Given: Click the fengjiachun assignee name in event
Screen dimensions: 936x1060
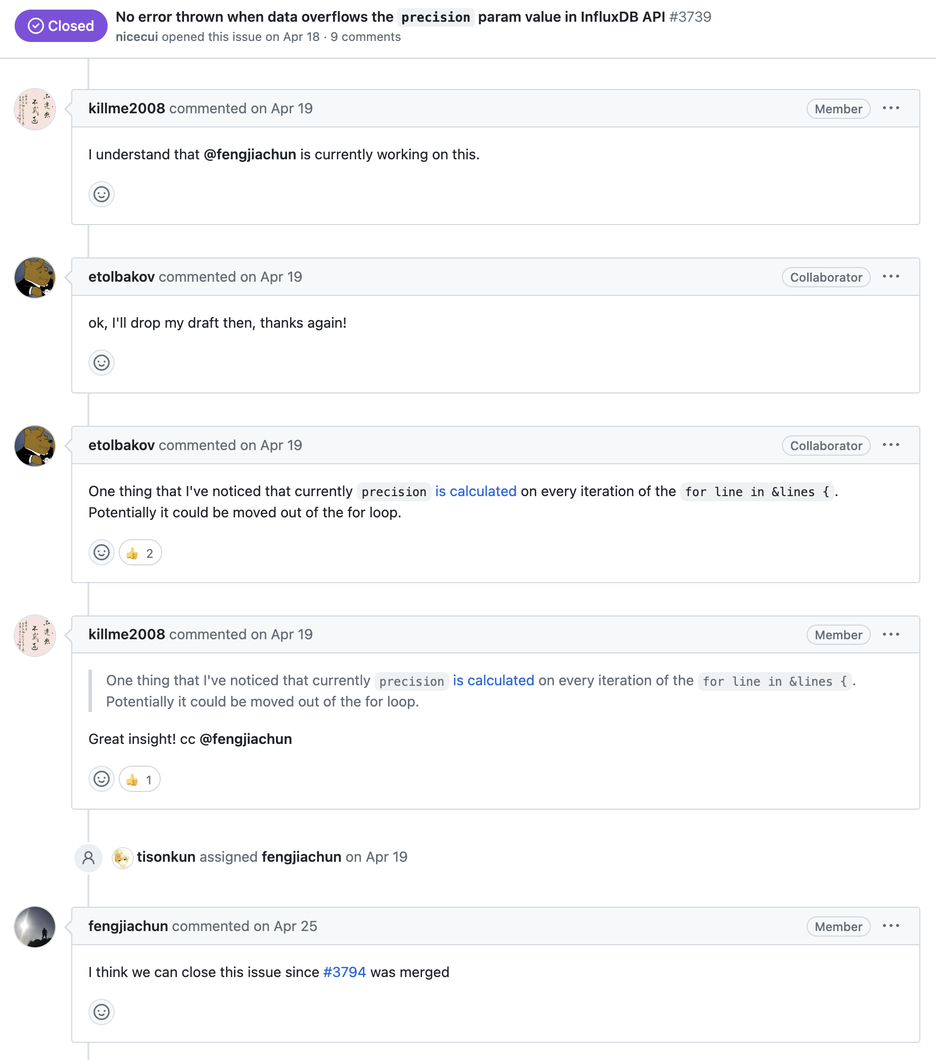Looking at the screenshot, I should pyautogui.click(x=301, y=857).
